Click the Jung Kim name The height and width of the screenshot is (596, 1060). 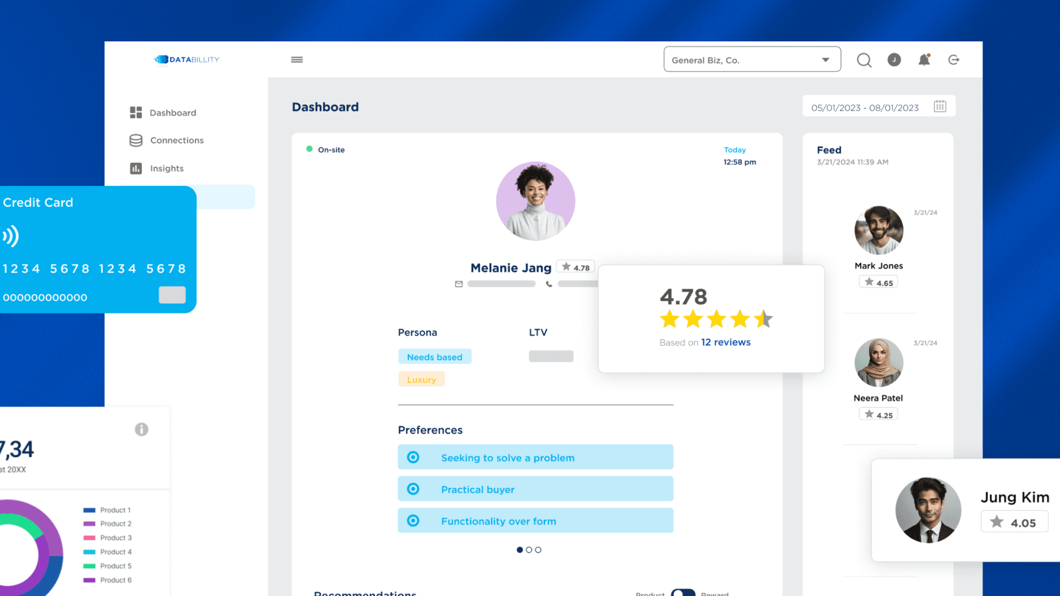[x=1015, y=497]
